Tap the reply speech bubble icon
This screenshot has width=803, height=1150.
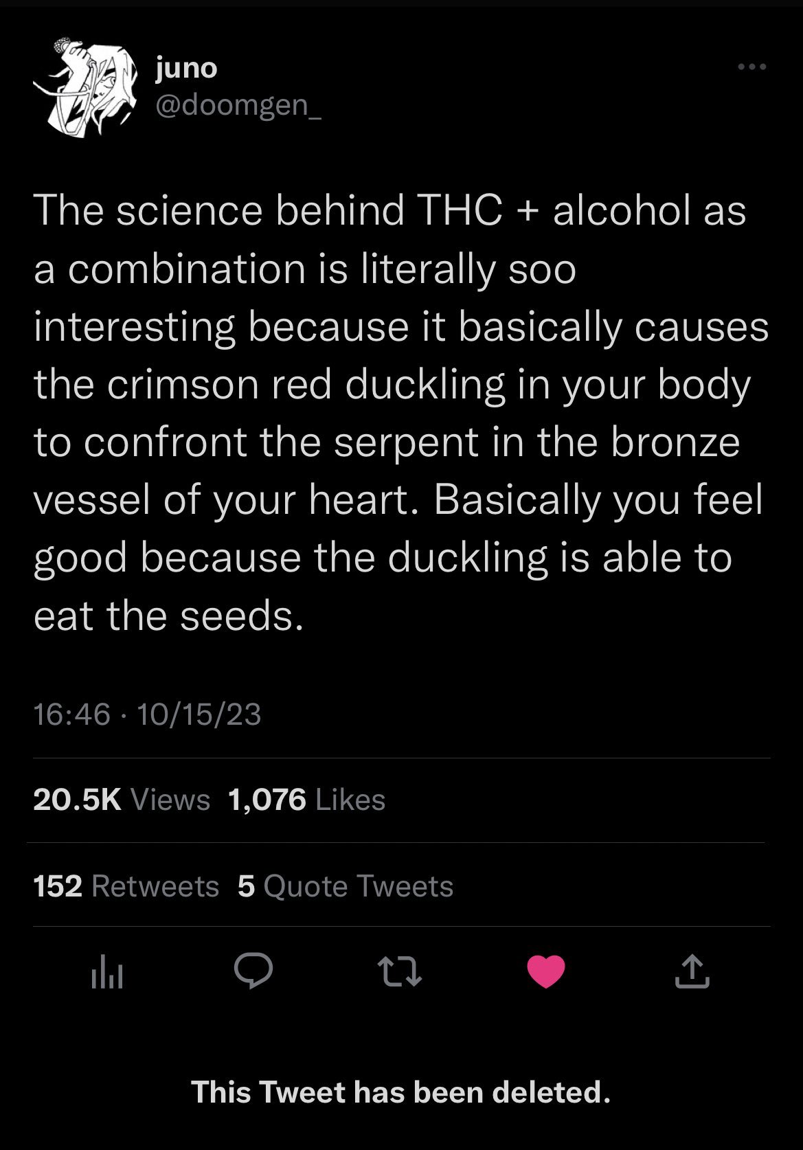(x=253, y=971)
